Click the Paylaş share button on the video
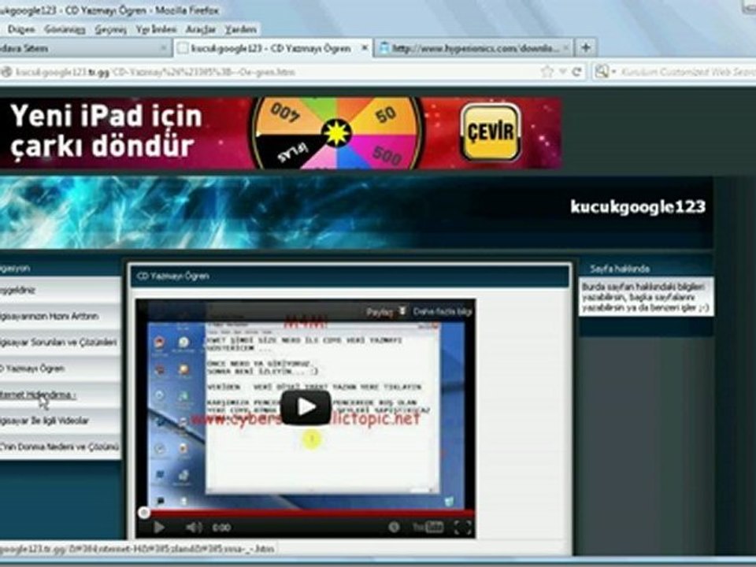756x567 pixels. [387, 312]
